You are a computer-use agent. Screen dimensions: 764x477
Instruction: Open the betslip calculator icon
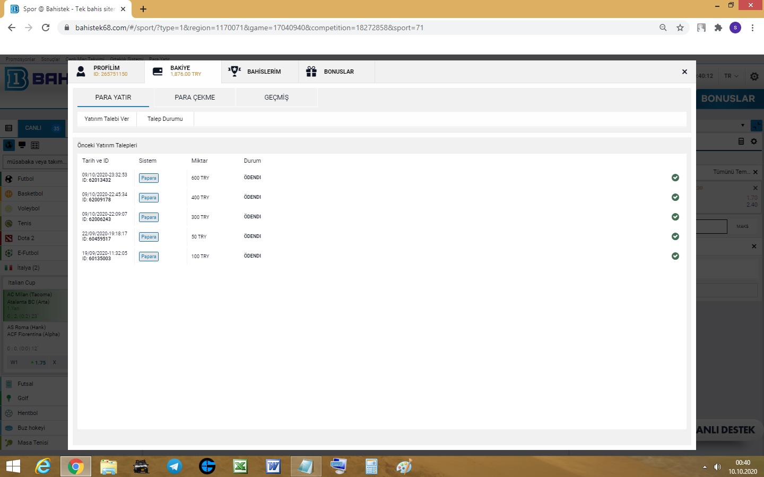pyautogui.click(x=741, y=142)
